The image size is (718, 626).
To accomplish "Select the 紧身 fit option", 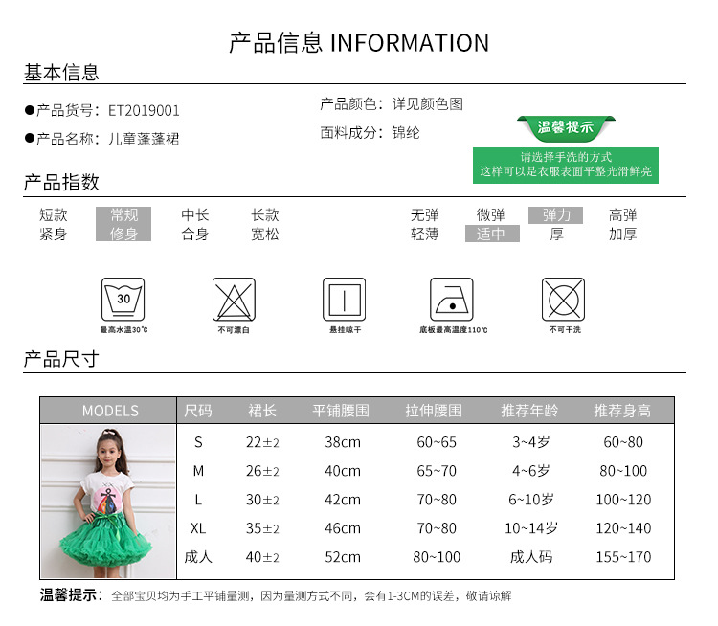I will point(53,234).
